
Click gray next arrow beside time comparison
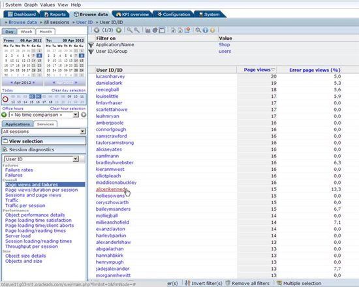point(84,115)
